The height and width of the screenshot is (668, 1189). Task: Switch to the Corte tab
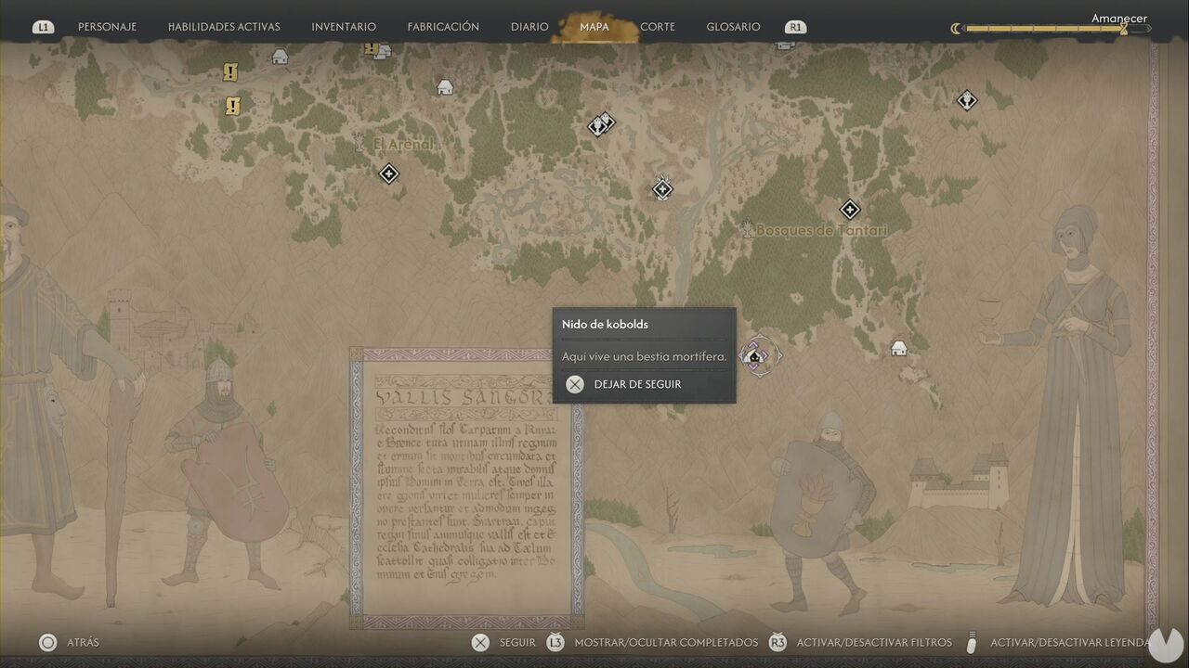(x=658, y=27)
